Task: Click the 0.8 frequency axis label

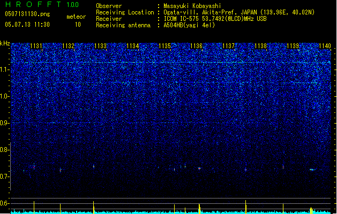Action: (x=4, y=150)
